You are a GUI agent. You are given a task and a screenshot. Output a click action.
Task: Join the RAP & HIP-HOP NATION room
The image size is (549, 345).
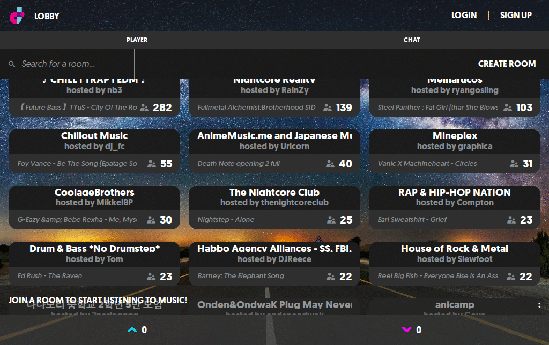[454, 197]
